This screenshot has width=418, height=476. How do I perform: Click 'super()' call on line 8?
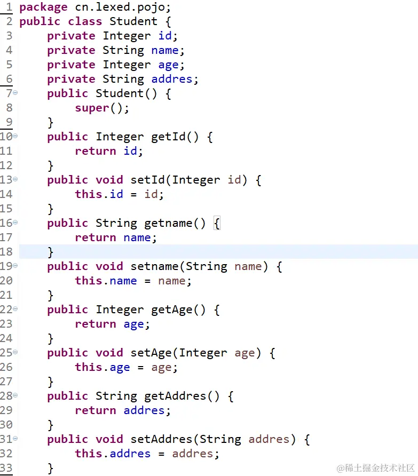coord(99,108)
